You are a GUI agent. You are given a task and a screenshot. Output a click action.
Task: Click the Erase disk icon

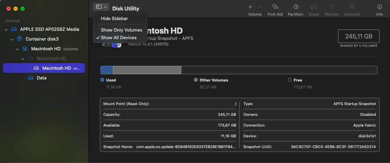tap(314, 7)
